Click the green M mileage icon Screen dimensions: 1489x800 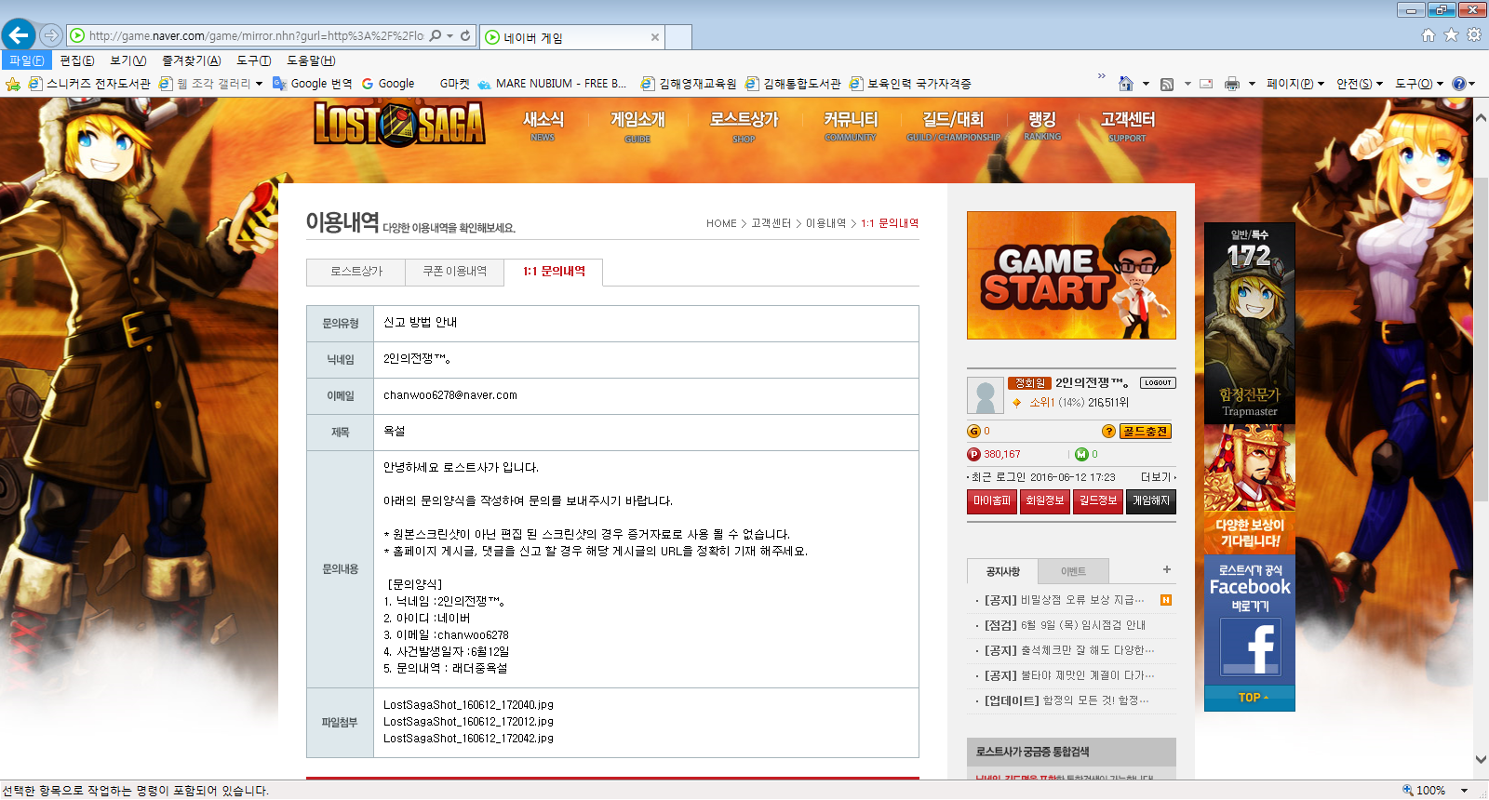click(x=1081, y=454)
